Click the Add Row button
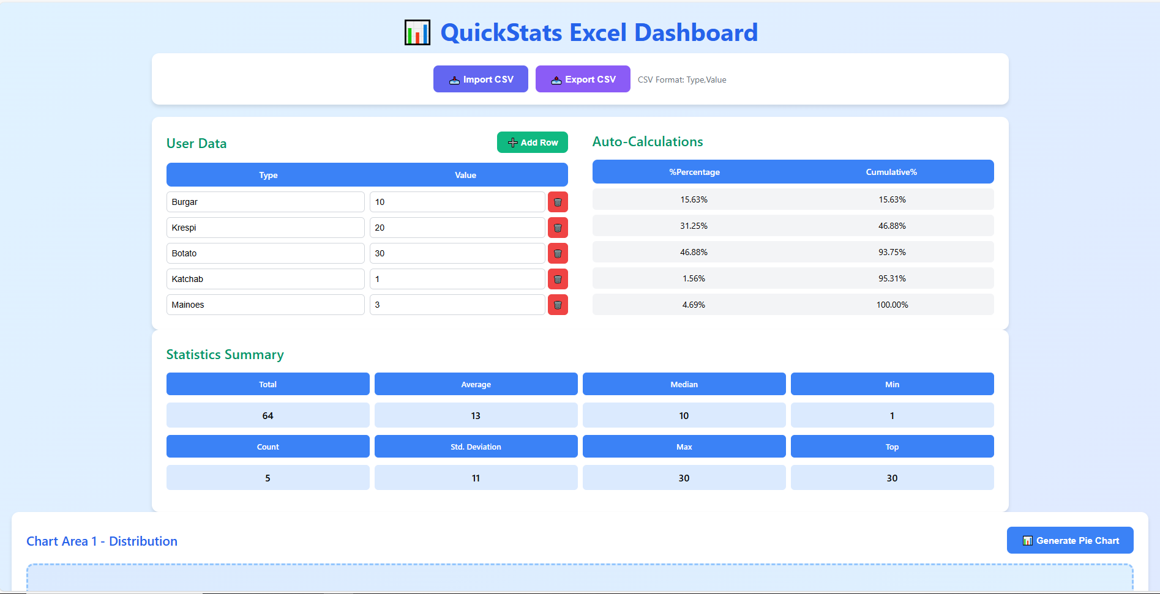 [532, 142]
